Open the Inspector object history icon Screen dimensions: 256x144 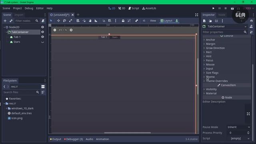(x=251, y=21)
